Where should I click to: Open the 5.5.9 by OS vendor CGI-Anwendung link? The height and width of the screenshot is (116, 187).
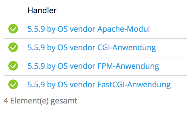click(92, 48)
